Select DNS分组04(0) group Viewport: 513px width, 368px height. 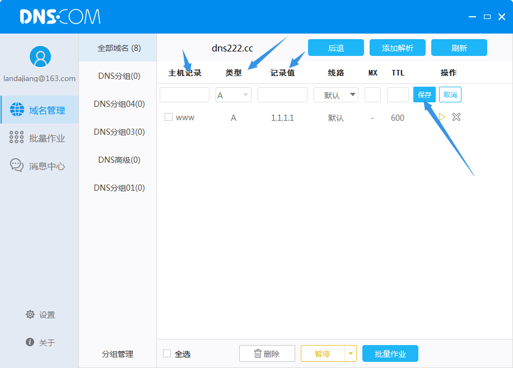pyautogui.click(x=119, y=104)
